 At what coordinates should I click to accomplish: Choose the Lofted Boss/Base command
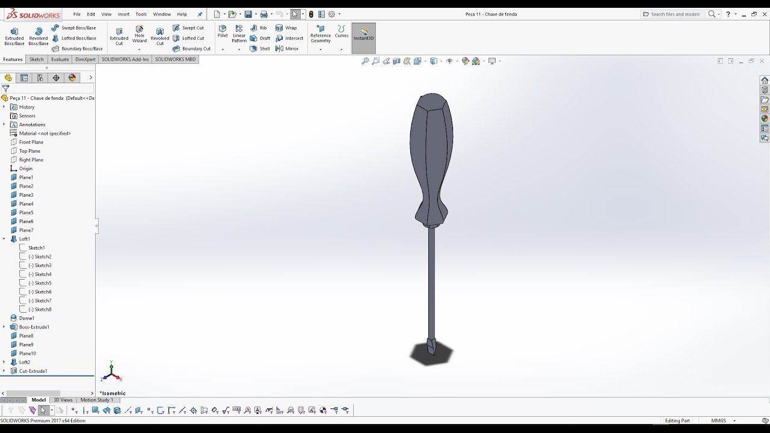point(73,38)
